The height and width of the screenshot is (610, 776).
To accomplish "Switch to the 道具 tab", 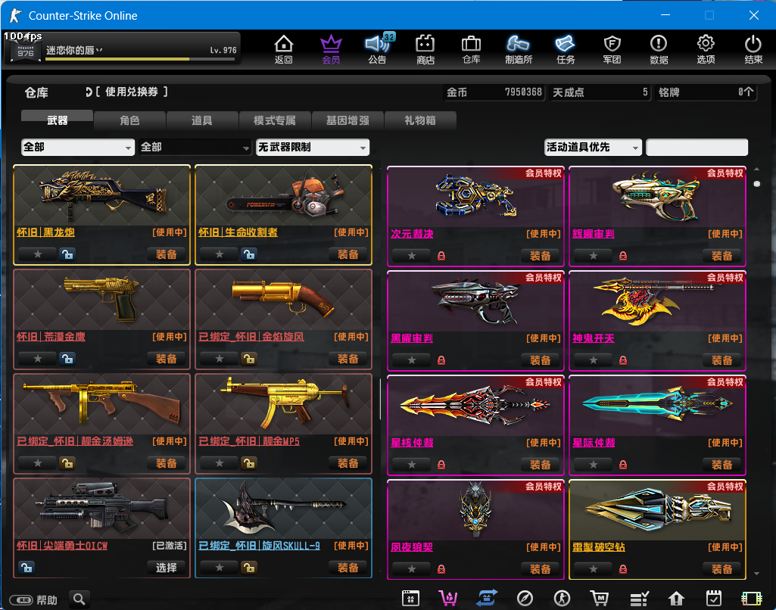I will (202, 120).
